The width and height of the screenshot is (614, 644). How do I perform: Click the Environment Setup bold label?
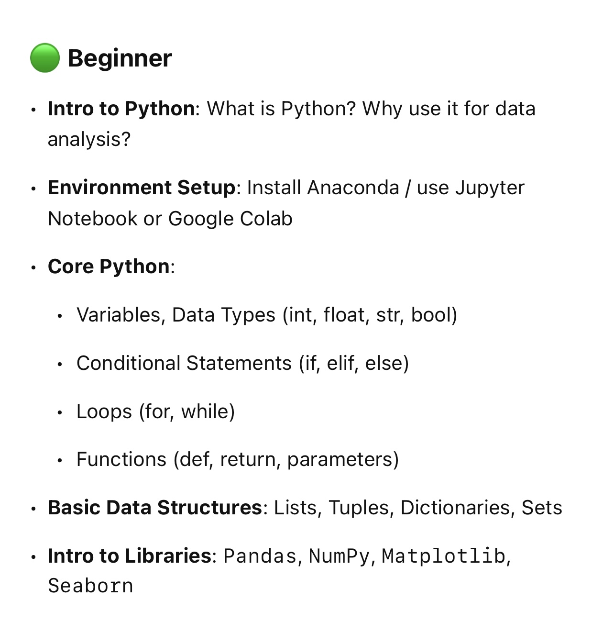142,188
